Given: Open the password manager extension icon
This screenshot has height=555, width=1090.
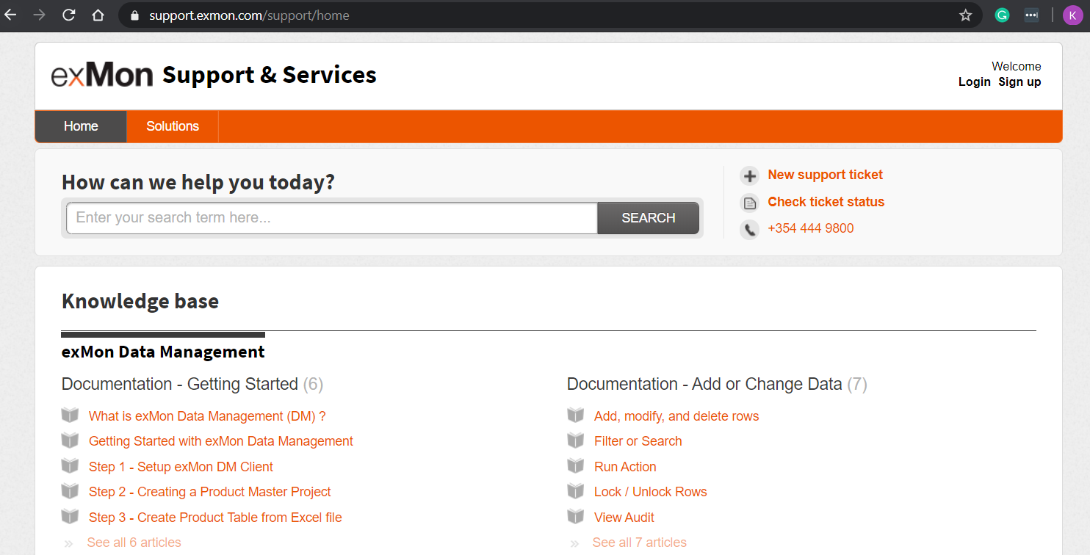Looking at the screenshot, I should click(x=1031, y=15).
